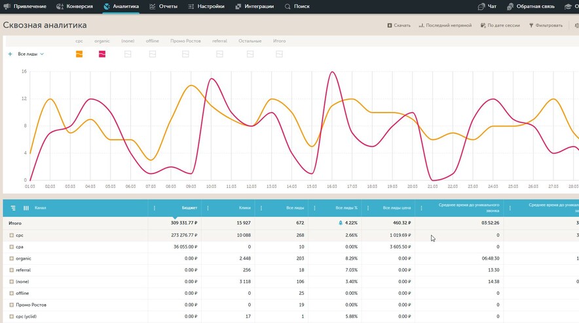Open the Бюджет column options menu
Viewport: 579px width, 323px height.
(x=155, y=208)
